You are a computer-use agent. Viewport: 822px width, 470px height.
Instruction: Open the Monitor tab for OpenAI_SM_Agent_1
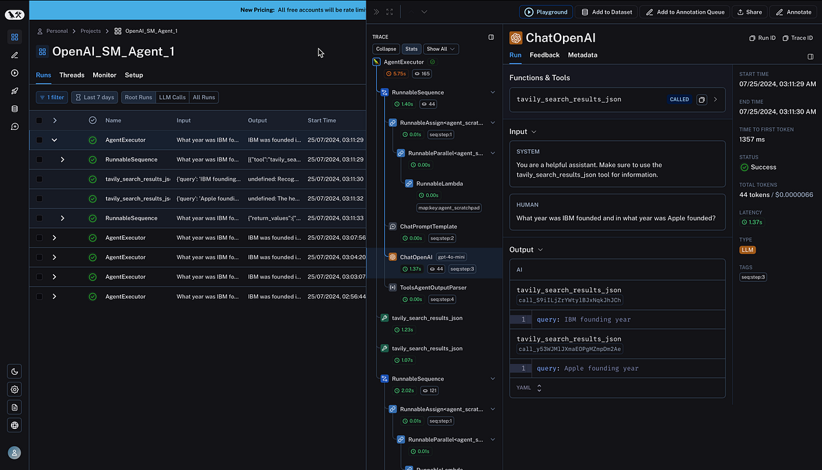[x=104, y=75]
